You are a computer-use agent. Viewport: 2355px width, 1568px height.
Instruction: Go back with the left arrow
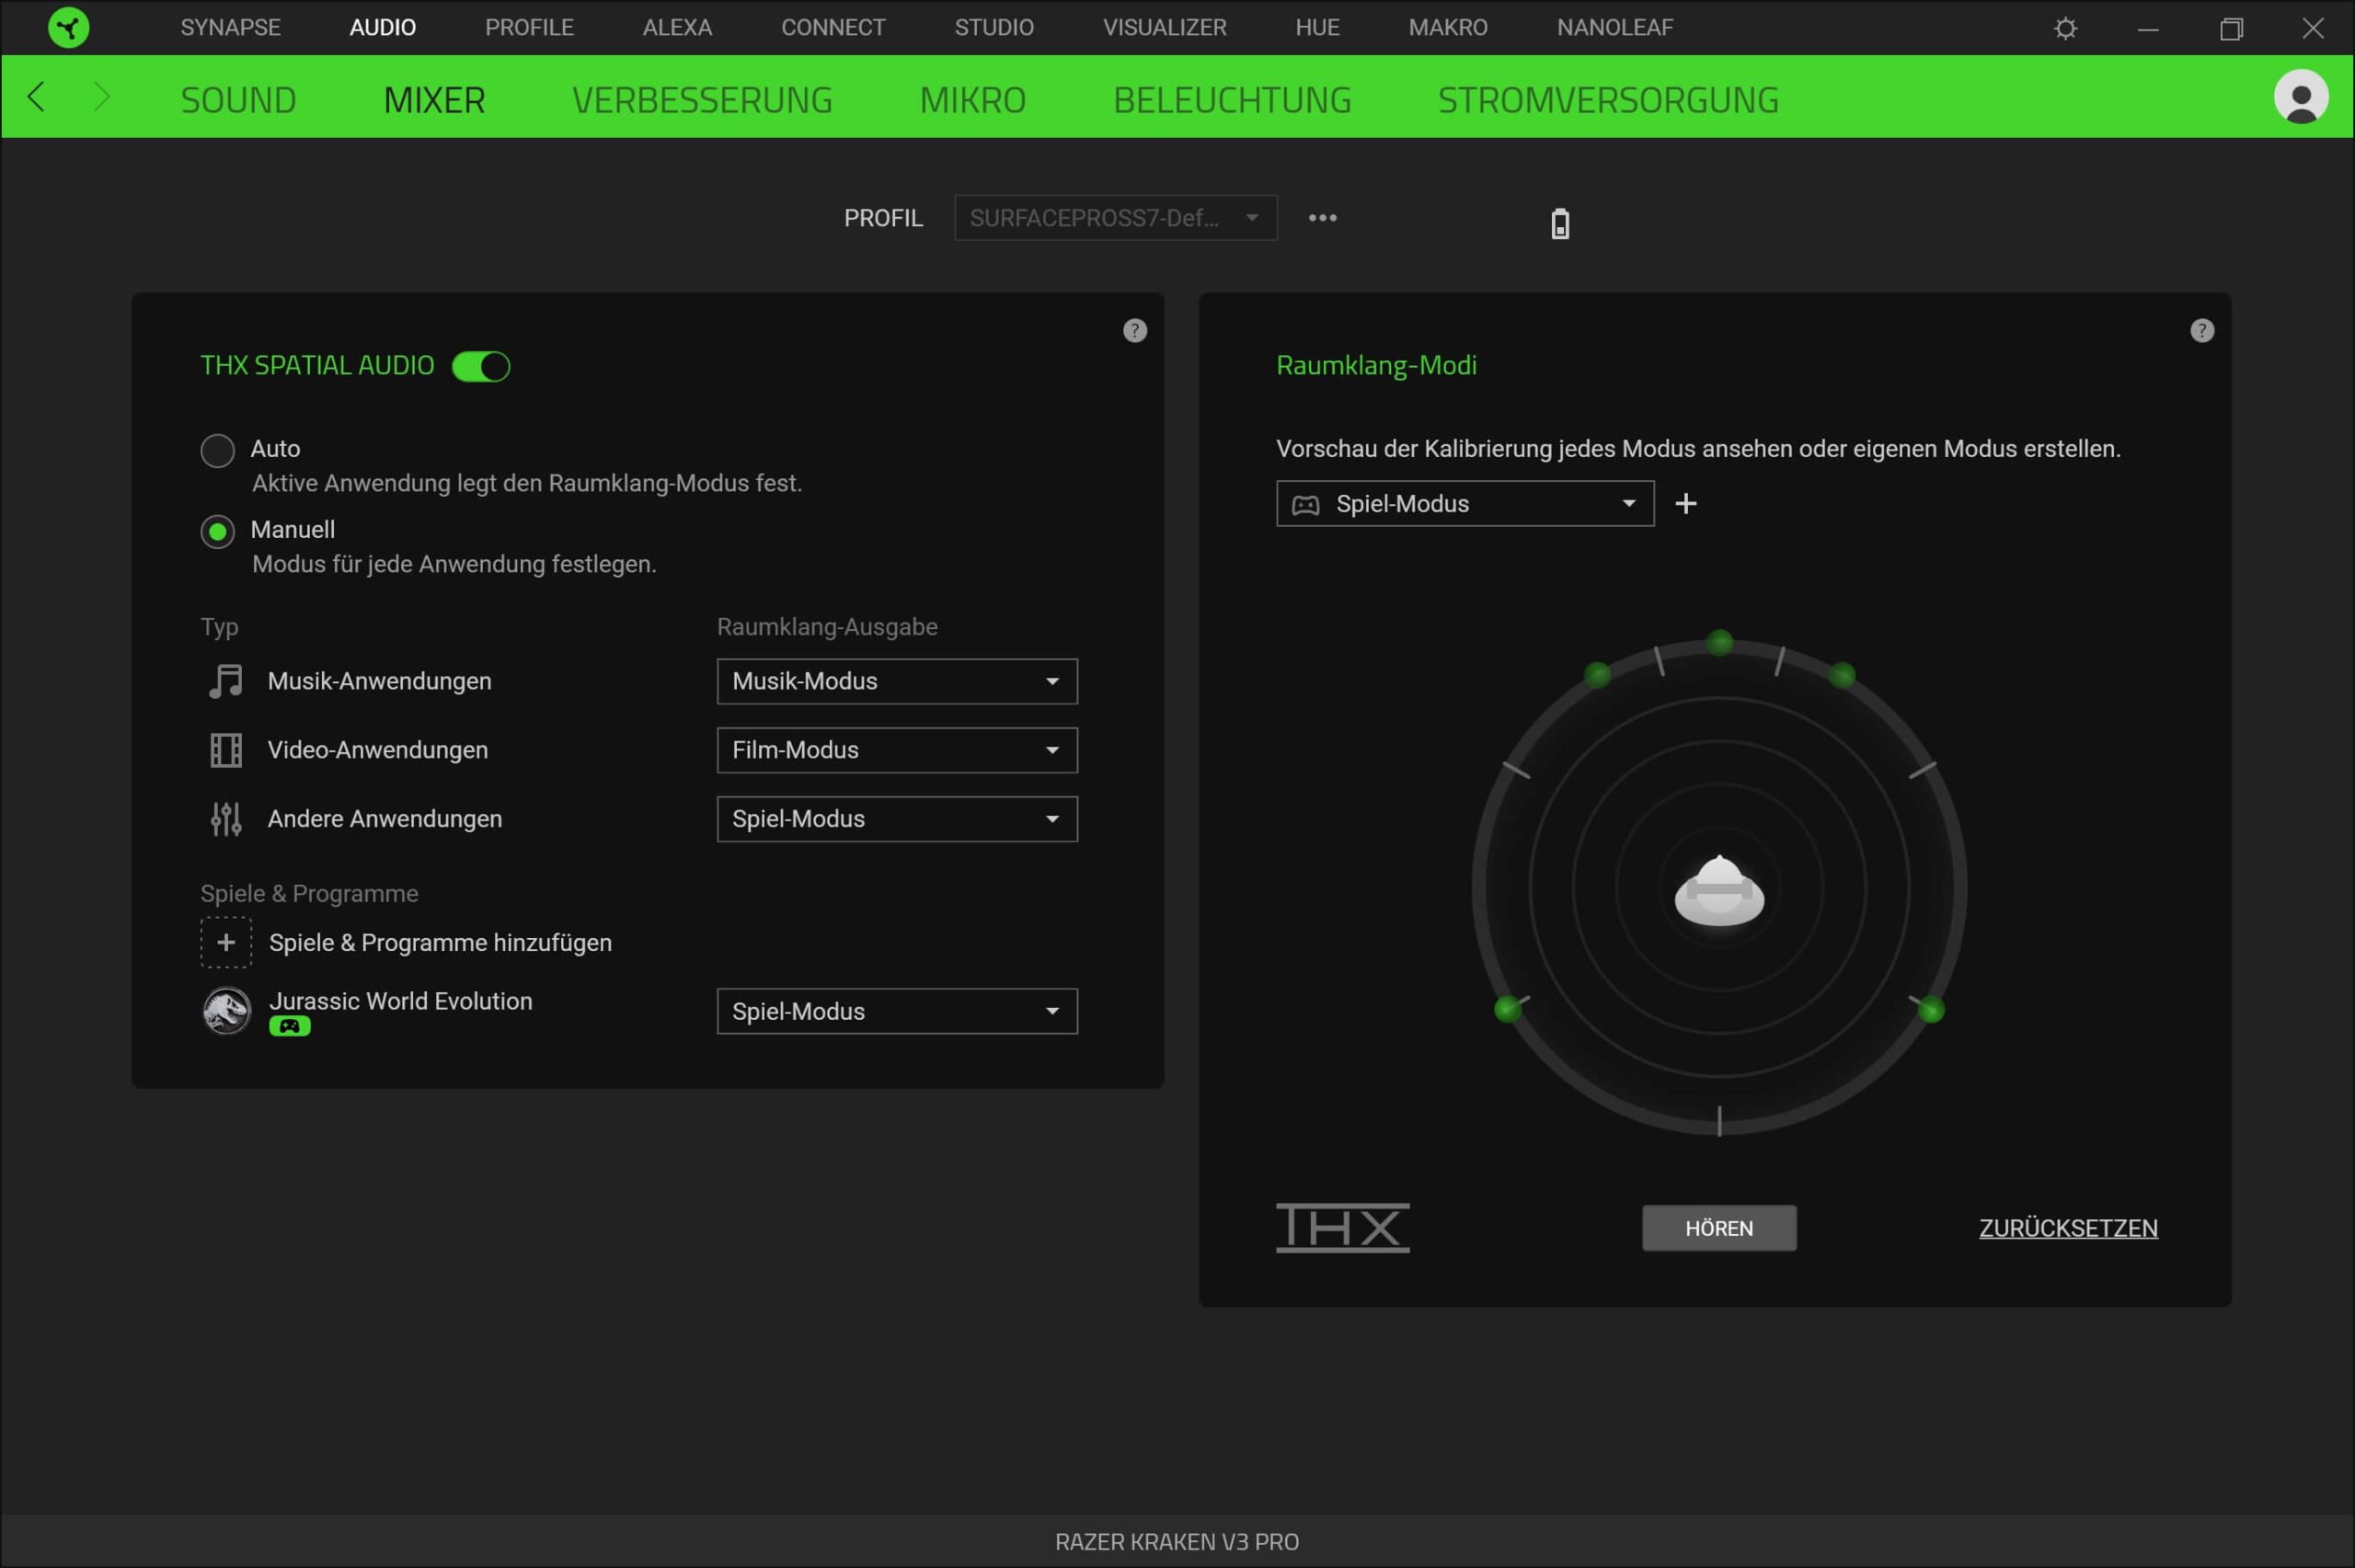pos(37,97)
